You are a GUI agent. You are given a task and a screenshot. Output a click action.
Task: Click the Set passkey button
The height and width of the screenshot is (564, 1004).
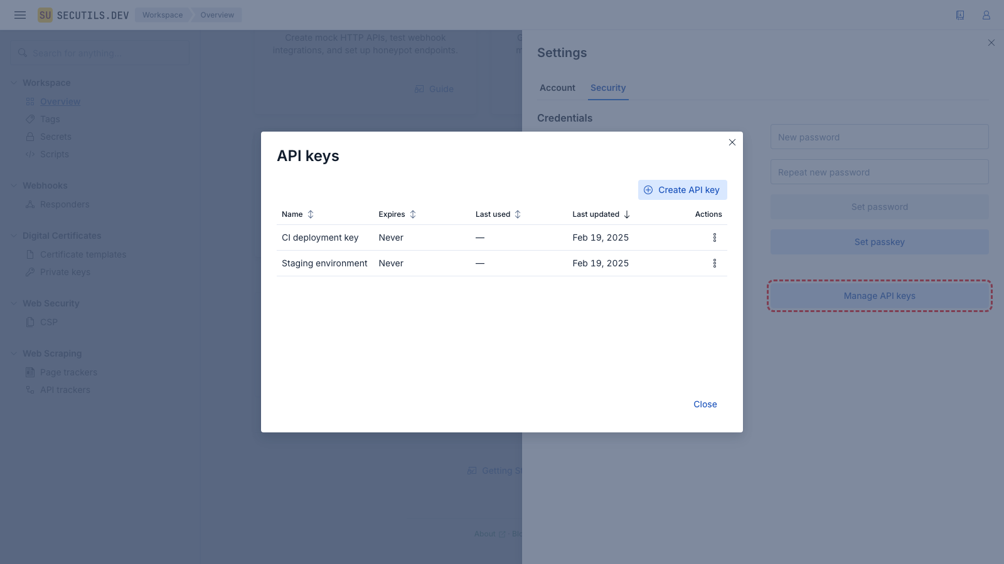[879, 242]
